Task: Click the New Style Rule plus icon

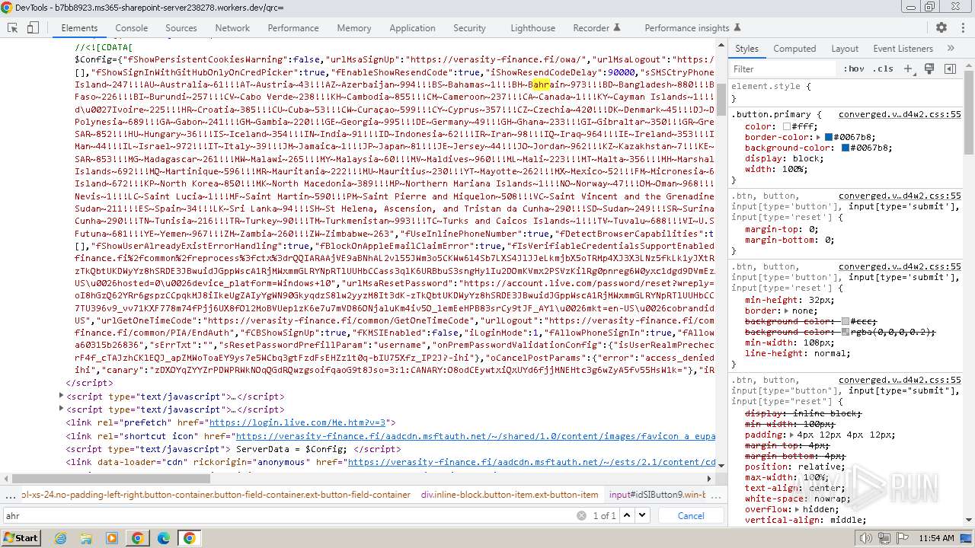Action: (907, 68)
